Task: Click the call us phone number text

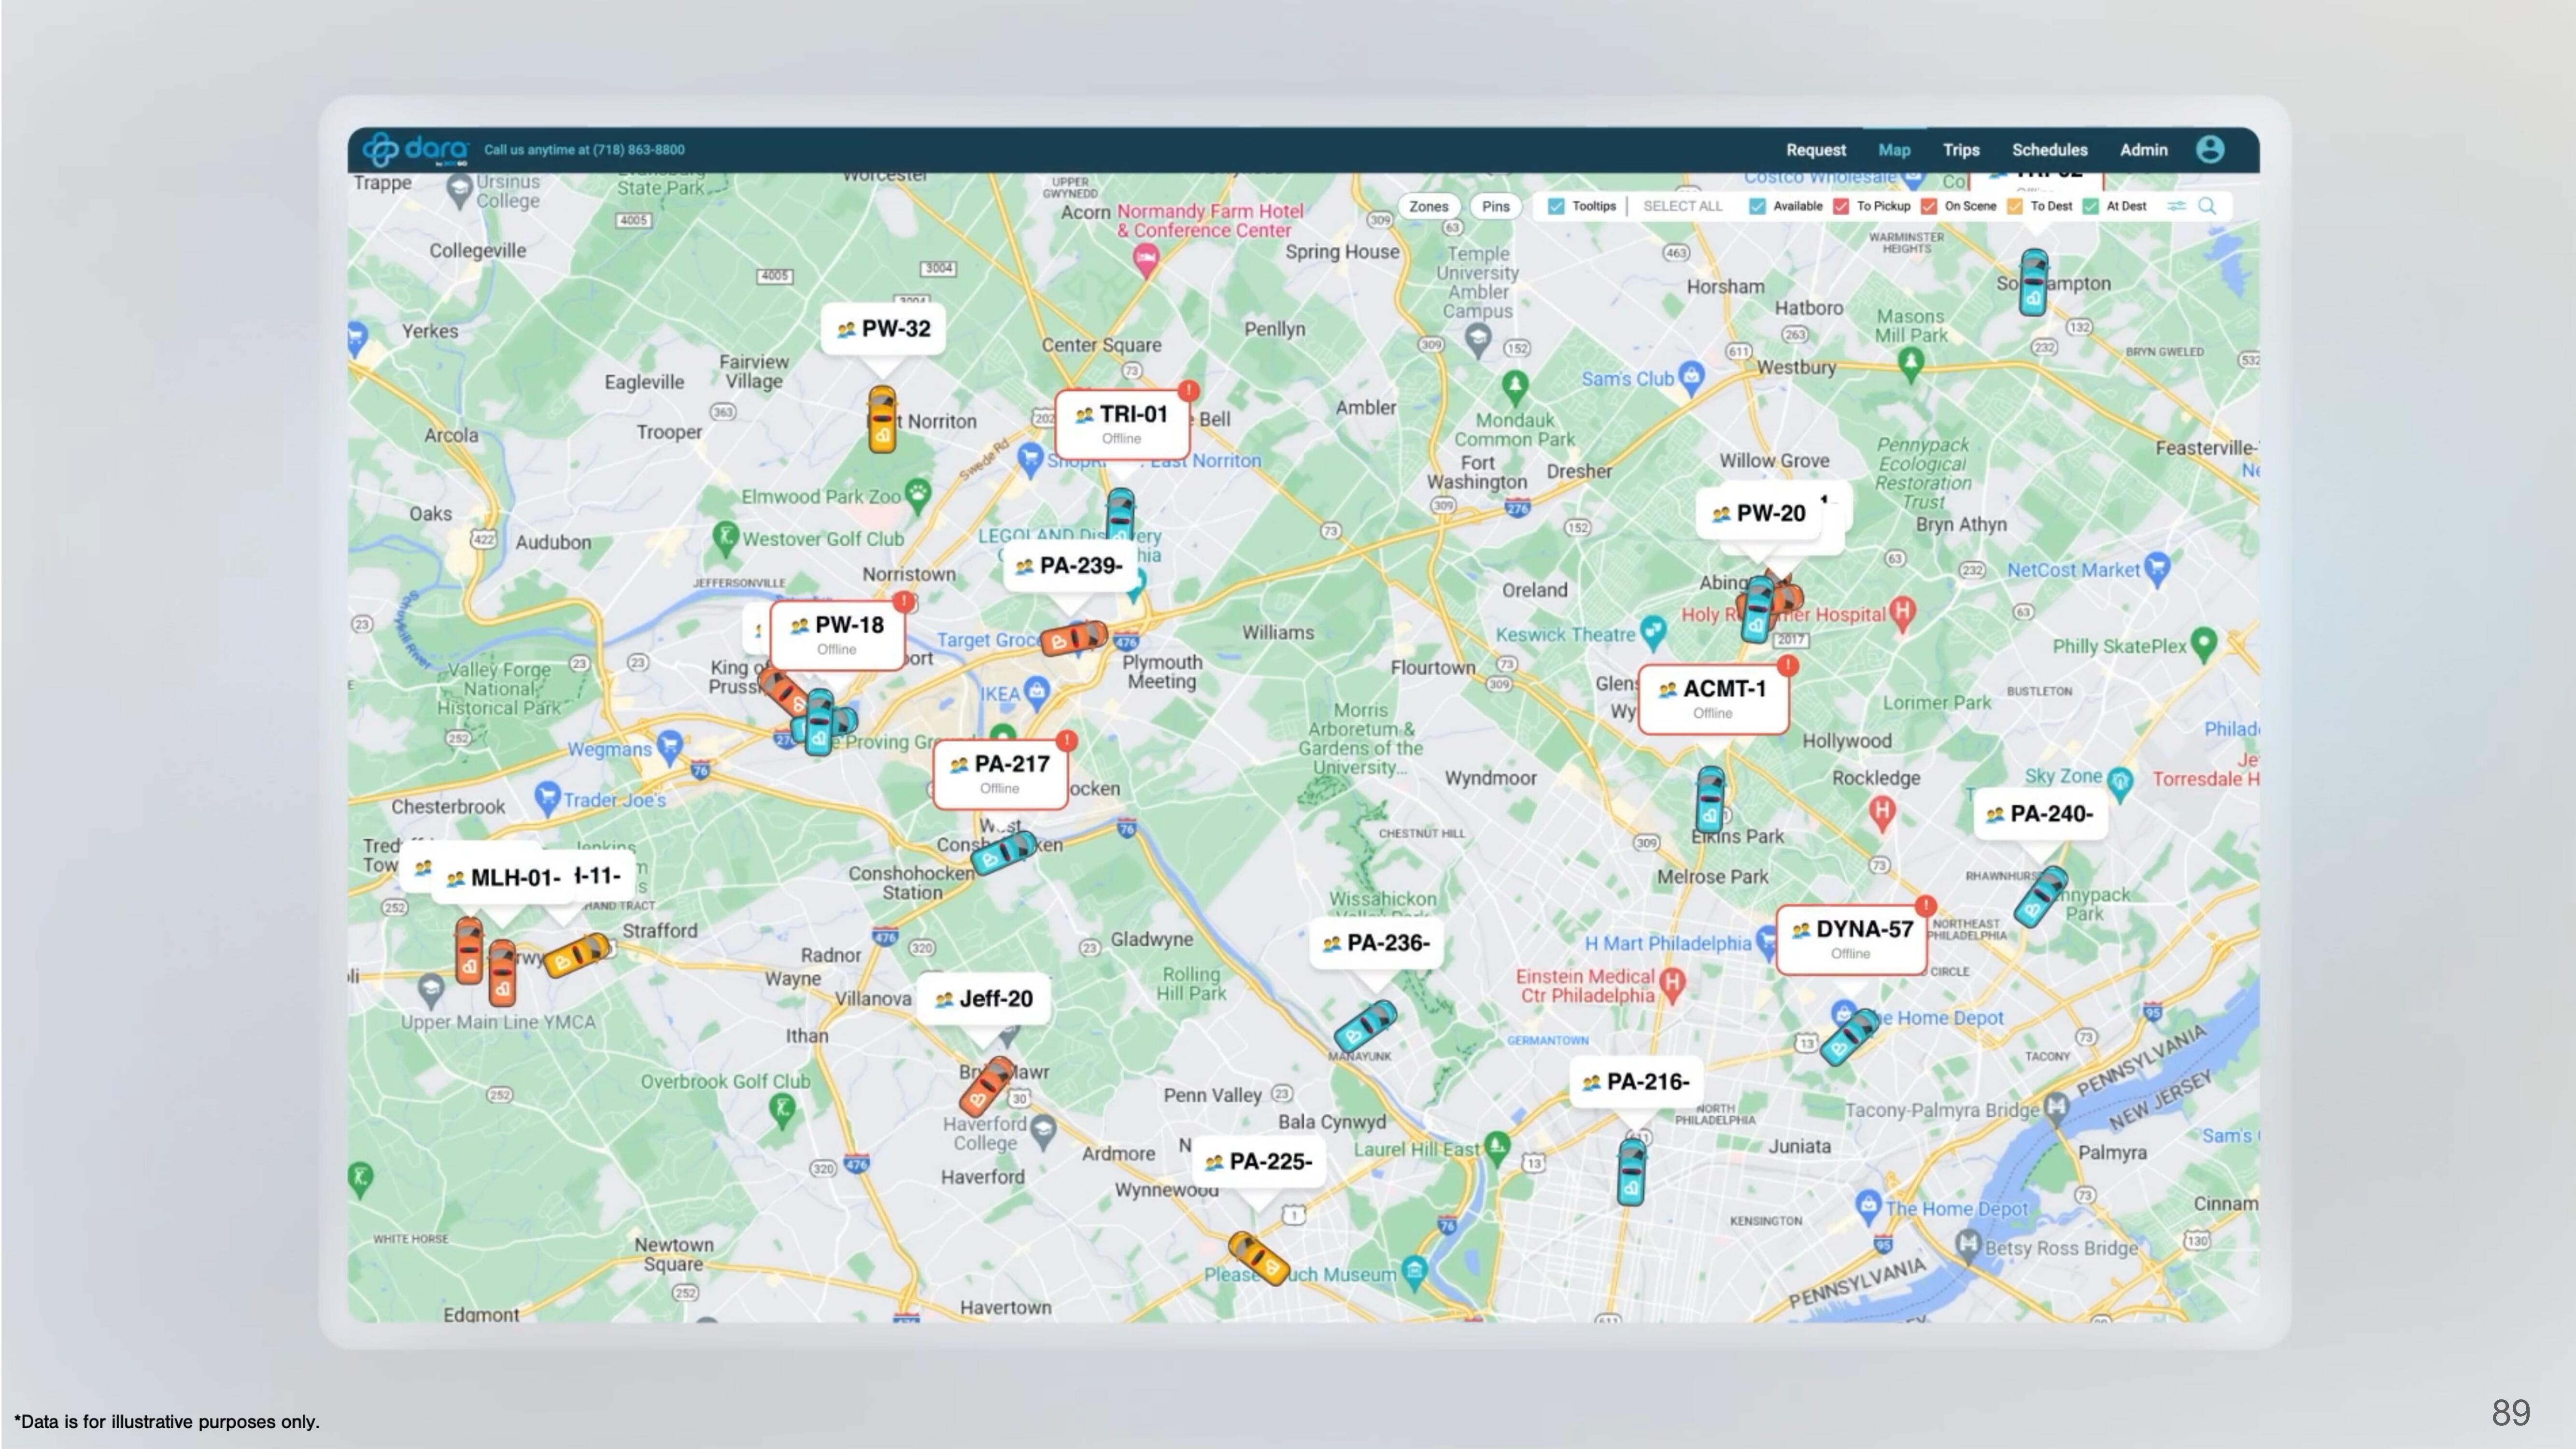Action: click(584, 150)
